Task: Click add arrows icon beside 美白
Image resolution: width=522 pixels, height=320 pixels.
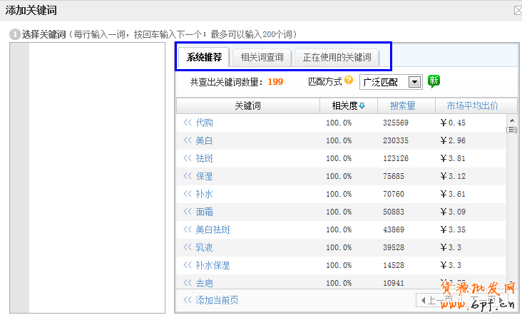Action: pos(188,140)
